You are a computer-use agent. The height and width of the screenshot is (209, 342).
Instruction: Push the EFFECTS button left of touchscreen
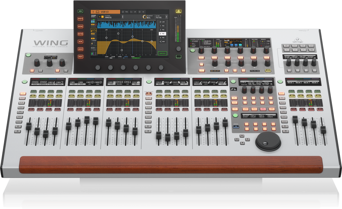(80, 19)
